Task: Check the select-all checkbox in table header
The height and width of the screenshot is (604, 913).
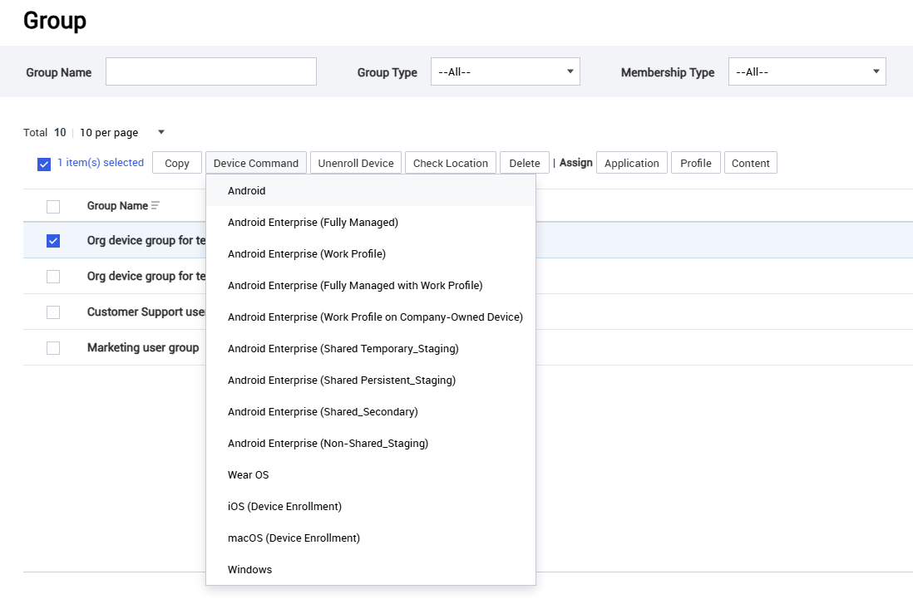Action: (x=53, y=206)
